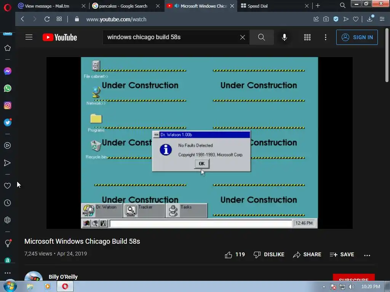Screen dimensions: 390x292
Task: Open Messenger in Opera sidebar
Action: (8, 71)
